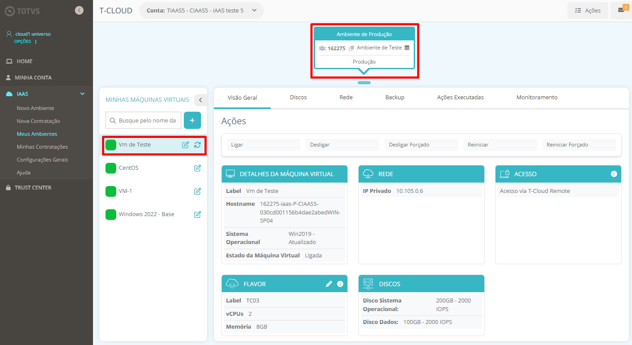Switch to the Discos tab

(x=298, y=98)
